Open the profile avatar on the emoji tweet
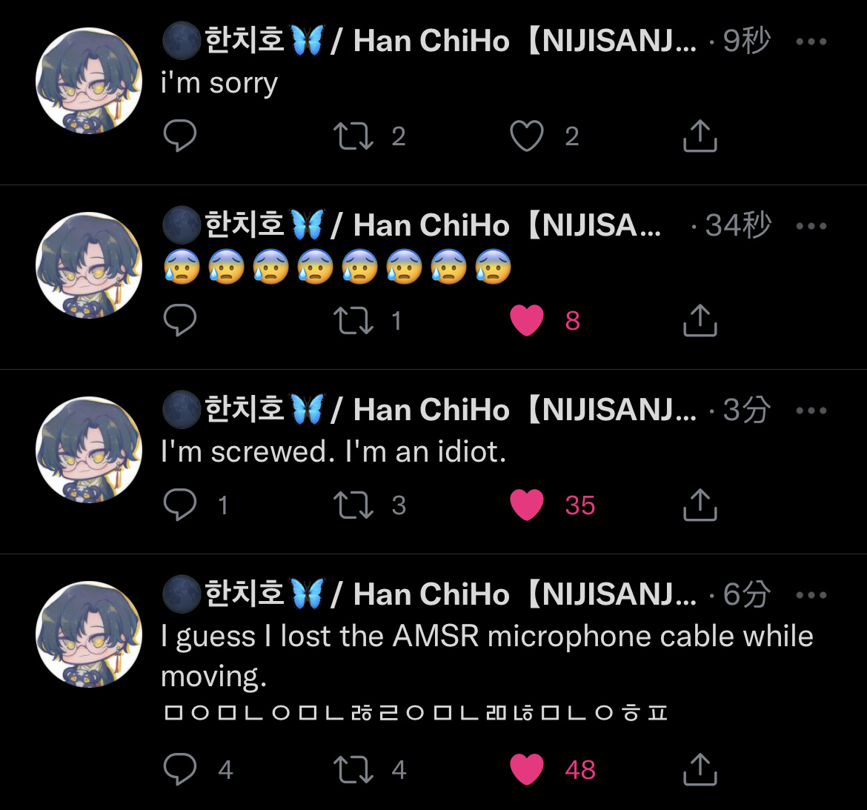The height and width of the screenshot is (810, 867). [89, 265]
